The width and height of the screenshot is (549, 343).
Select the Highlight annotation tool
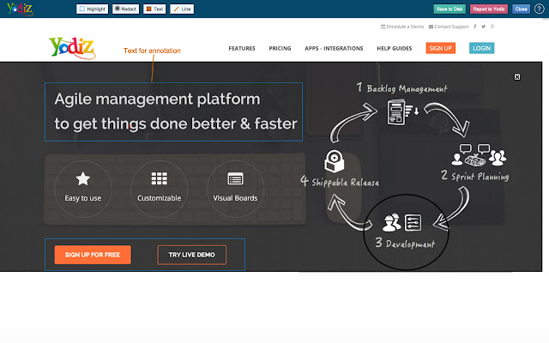(x=93, y=9)
